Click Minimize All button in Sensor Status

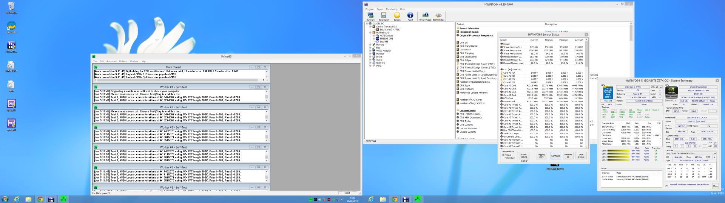point(568,156)
